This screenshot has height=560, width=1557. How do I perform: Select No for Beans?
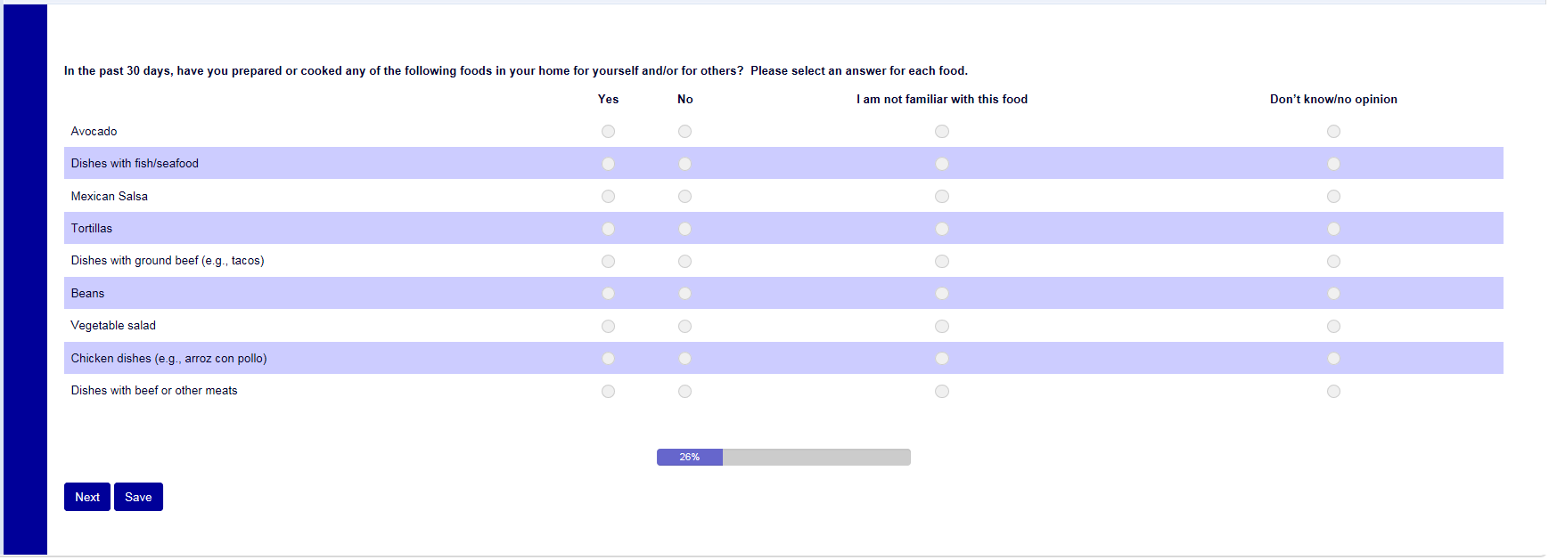[684, 294]
